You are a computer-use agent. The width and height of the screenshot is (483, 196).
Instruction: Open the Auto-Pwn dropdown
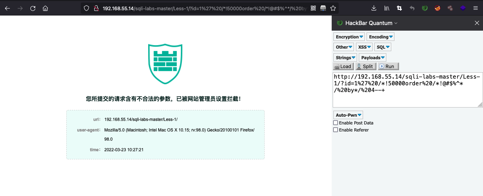pos(348,115)
